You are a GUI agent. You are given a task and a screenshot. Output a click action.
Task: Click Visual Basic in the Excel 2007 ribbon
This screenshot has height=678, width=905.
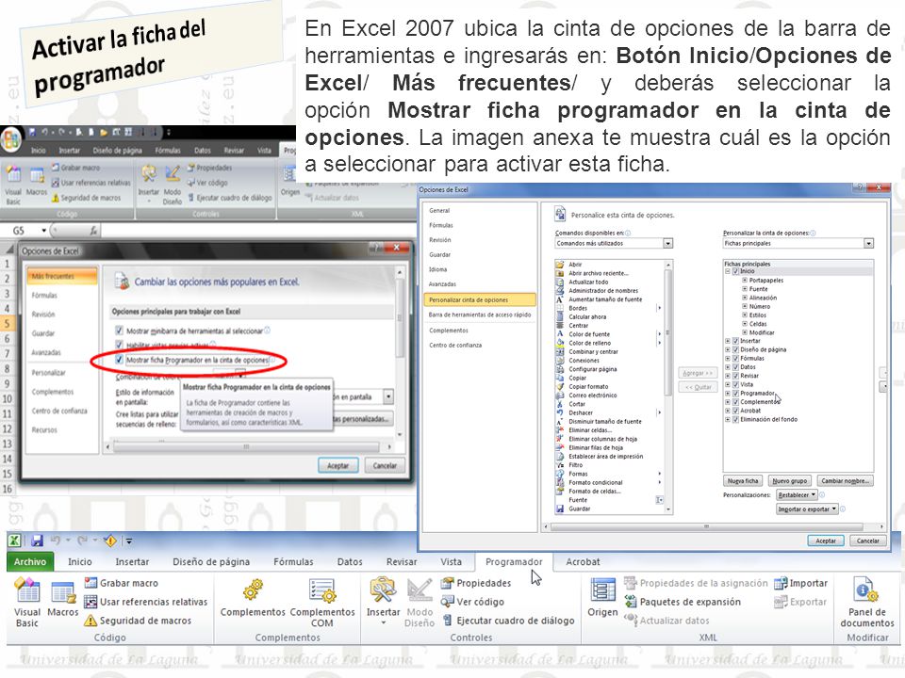(x=13, y=185)
